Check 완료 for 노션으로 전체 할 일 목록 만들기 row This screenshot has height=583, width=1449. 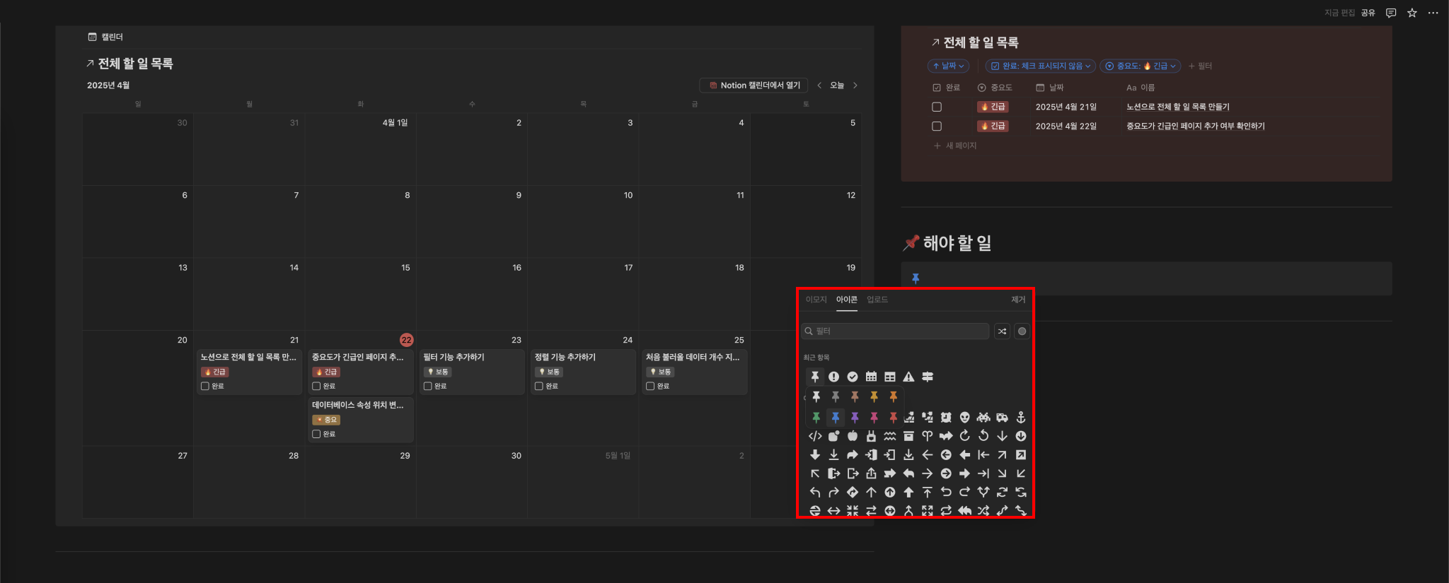point(937,107)
